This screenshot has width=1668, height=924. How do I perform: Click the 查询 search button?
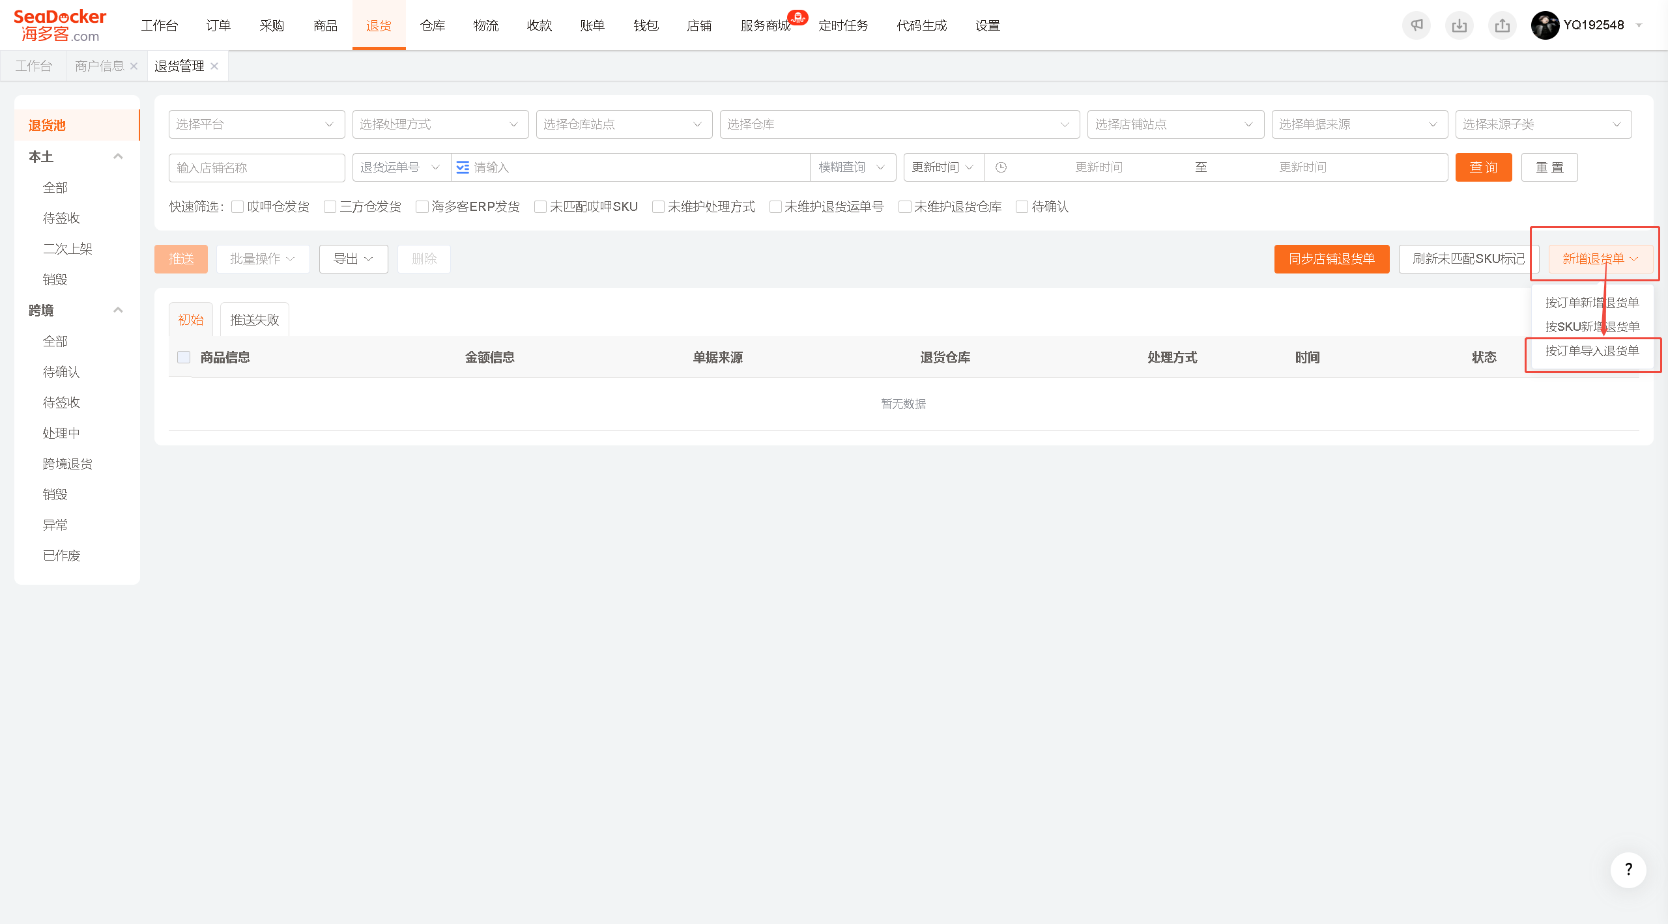click(x=1484, y=167)
